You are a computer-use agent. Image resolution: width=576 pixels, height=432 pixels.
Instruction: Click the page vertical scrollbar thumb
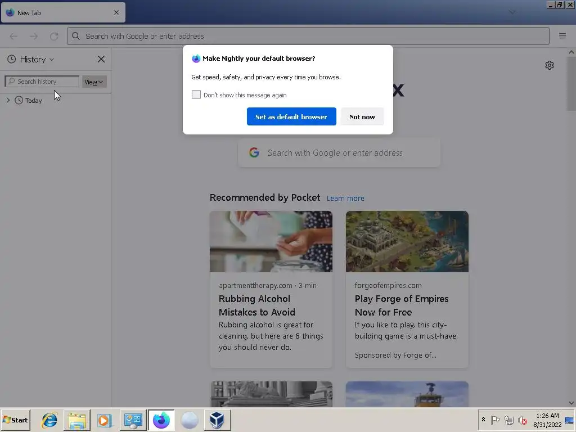pyautogui.click(x=571, y=83)
